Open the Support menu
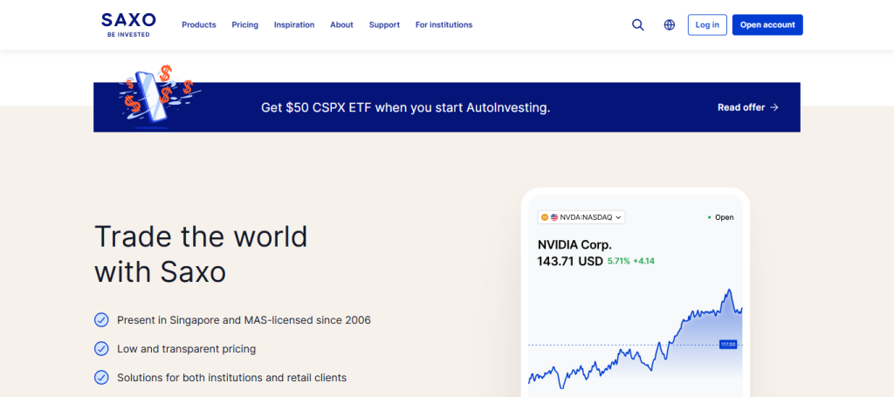This screenshot has width=894, height=397. pos(384,25)
